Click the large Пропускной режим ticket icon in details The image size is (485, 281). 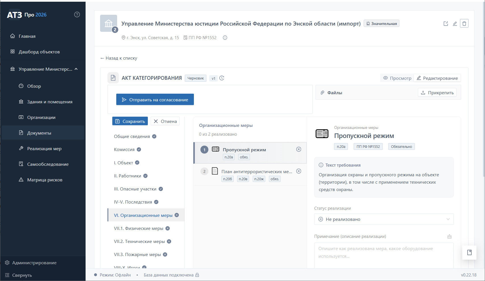click(322, 134)
